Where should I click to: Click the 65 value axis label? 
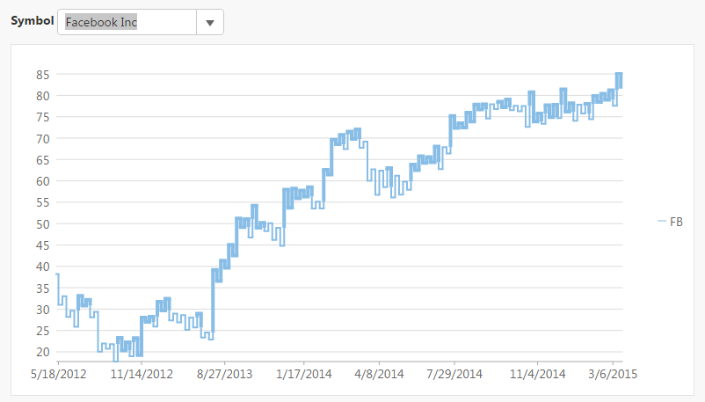(x=43, y=160)
